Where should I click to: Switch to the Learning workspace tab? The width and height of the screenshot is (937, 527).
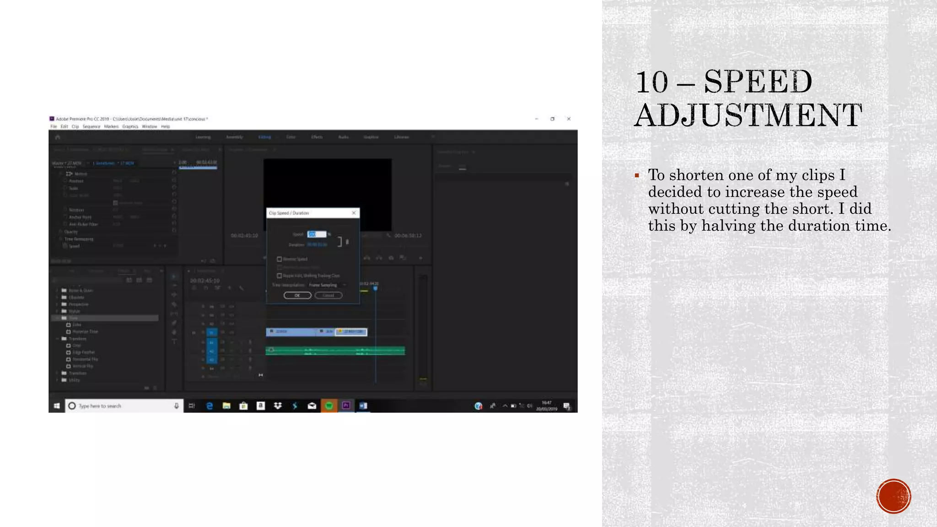coord(203,137)
